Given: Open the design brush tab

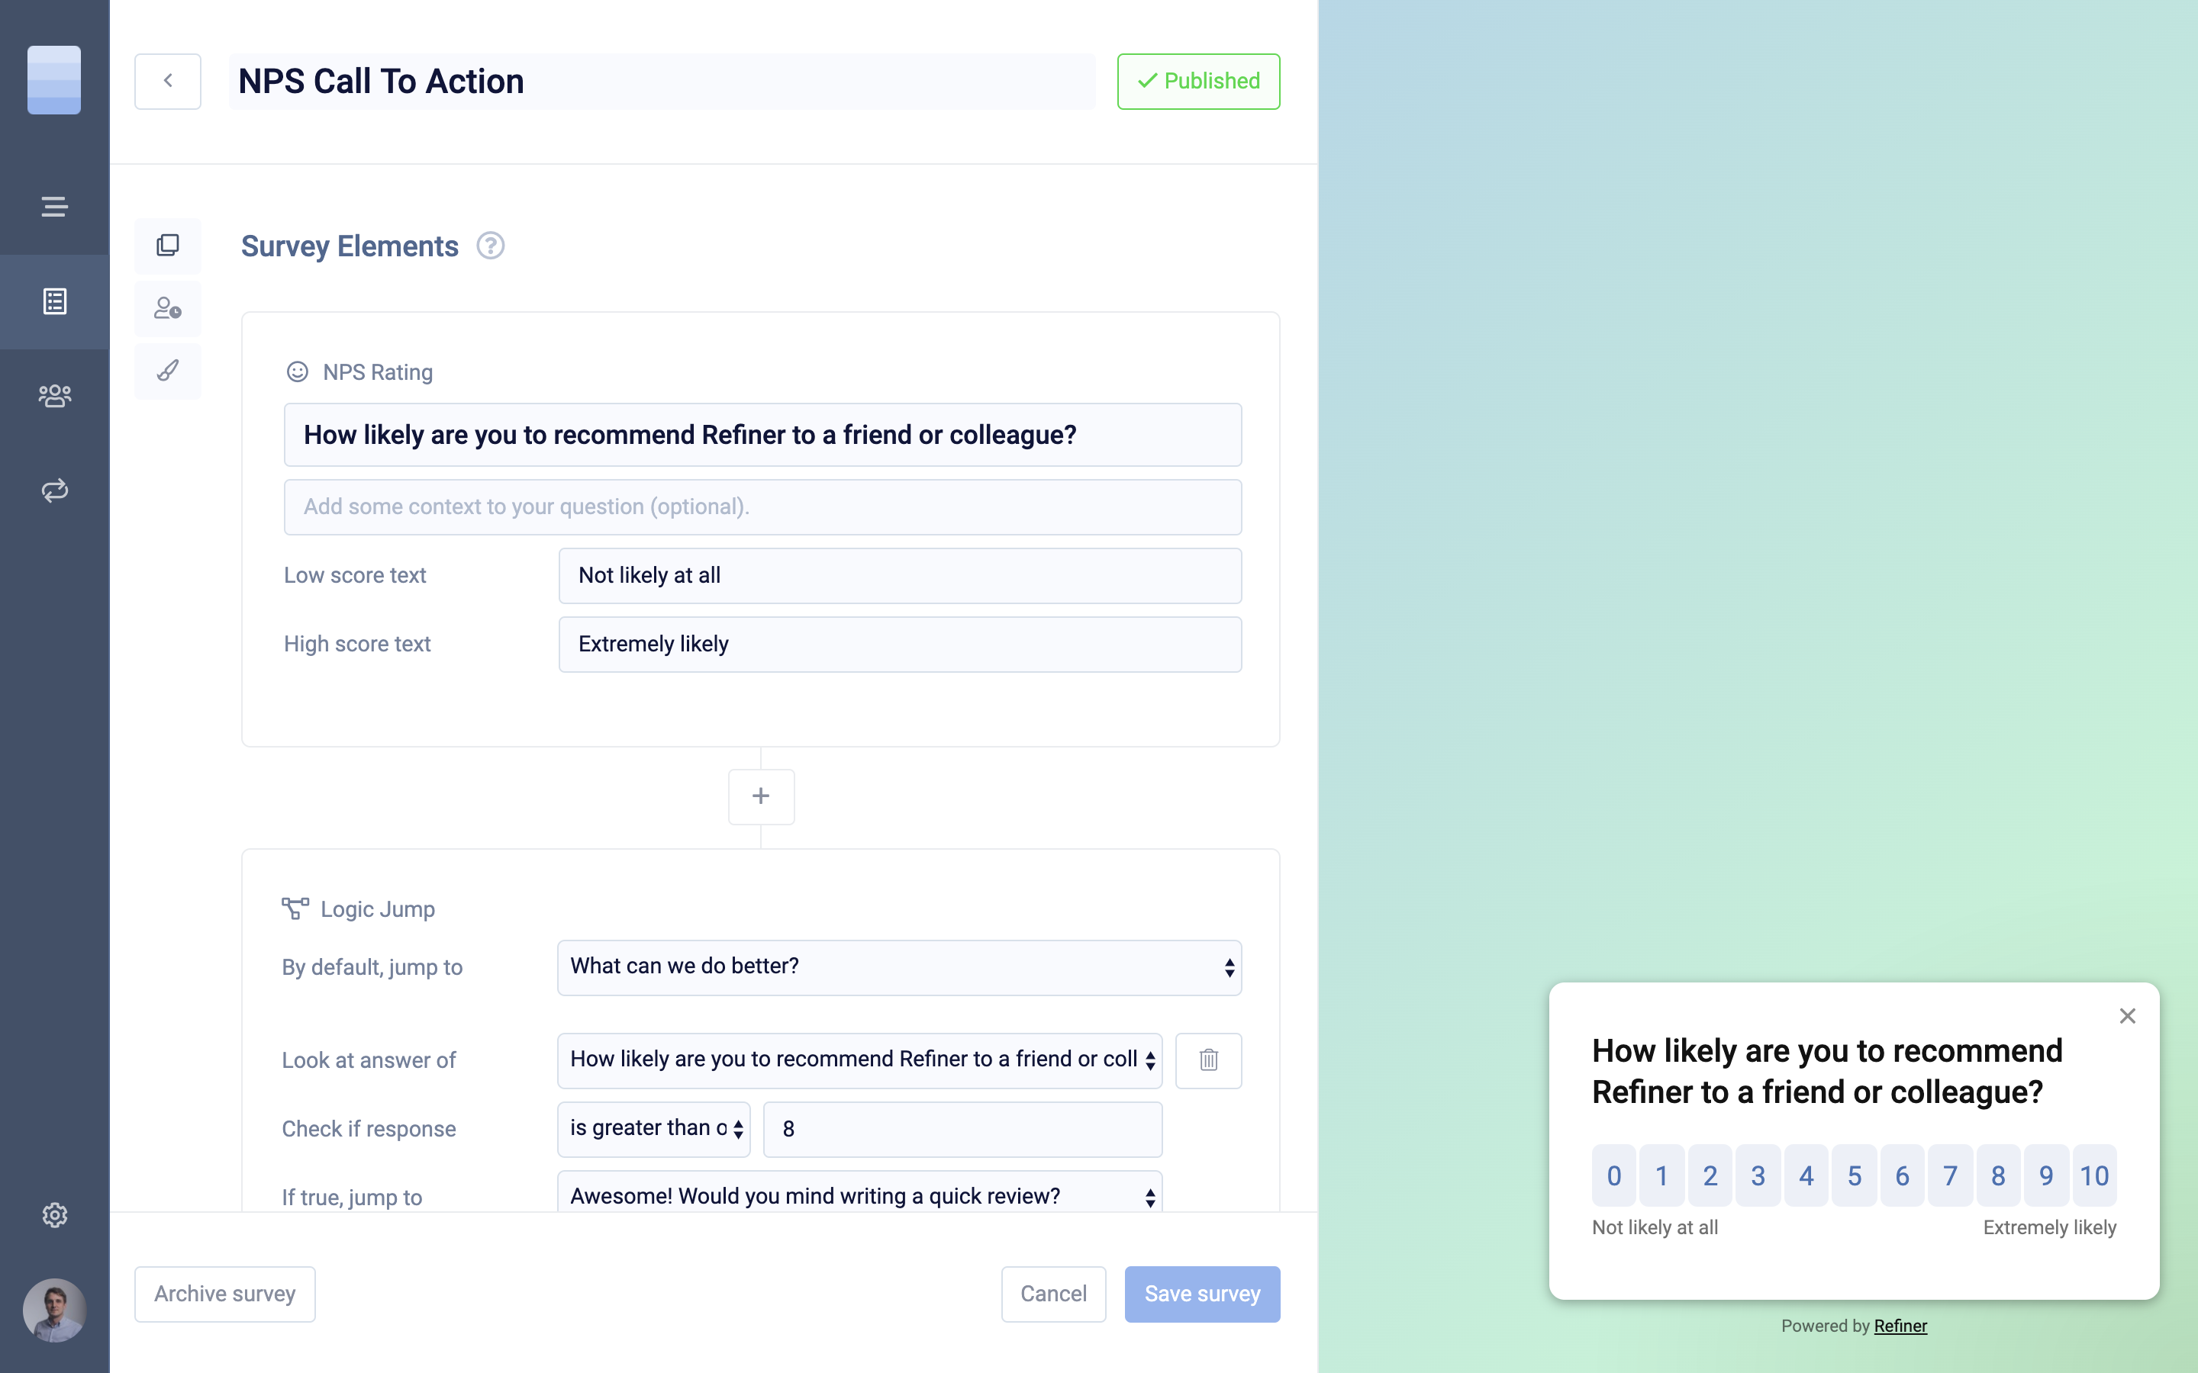Looking at the screenshot, I should [x=168, y=371].
